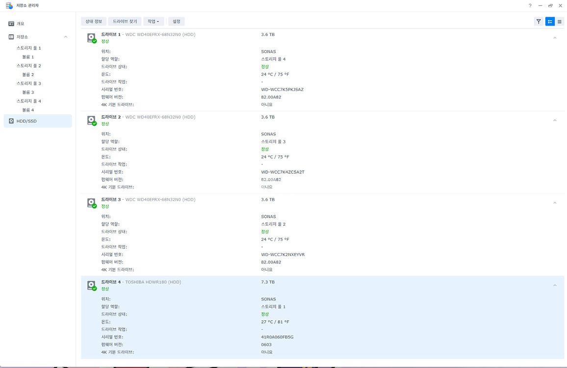Click the 상태 정보 button
This screenshot has width=567, height=368.
(94, 22)
